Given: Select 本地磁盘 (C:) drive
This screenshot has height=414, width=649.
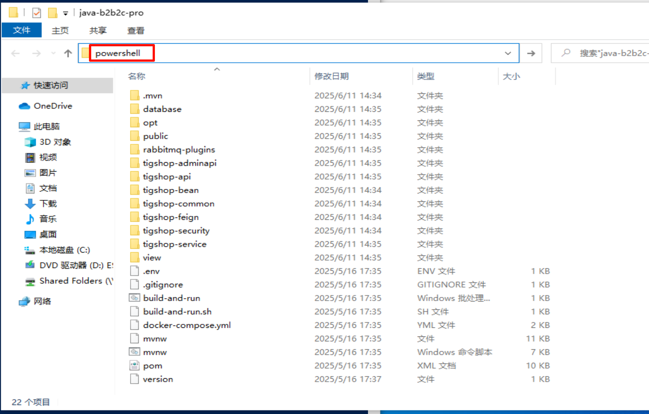Looking at the screenshot, I should point(57,250).
